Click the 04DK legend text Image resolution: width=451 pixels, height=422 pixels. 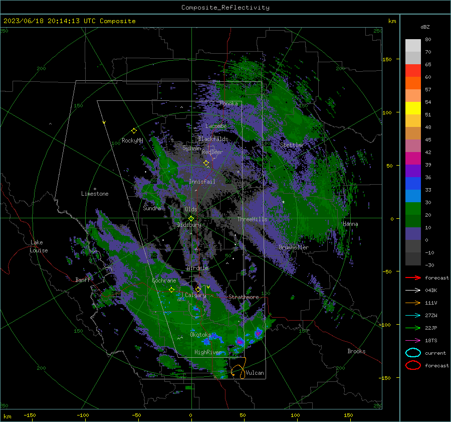[431, 291]
